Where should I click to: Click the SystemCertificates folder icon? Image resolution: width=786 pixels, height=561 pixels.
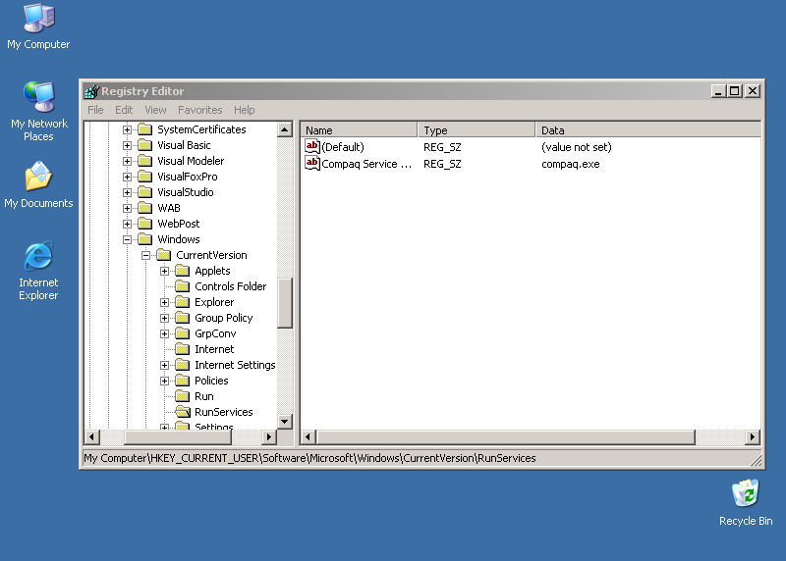(144, 129)
